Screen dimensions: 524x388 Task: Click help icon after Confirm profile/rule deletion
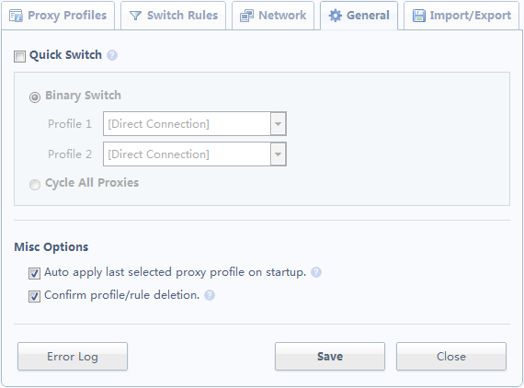pyautogui.click(x=210, y=295)
